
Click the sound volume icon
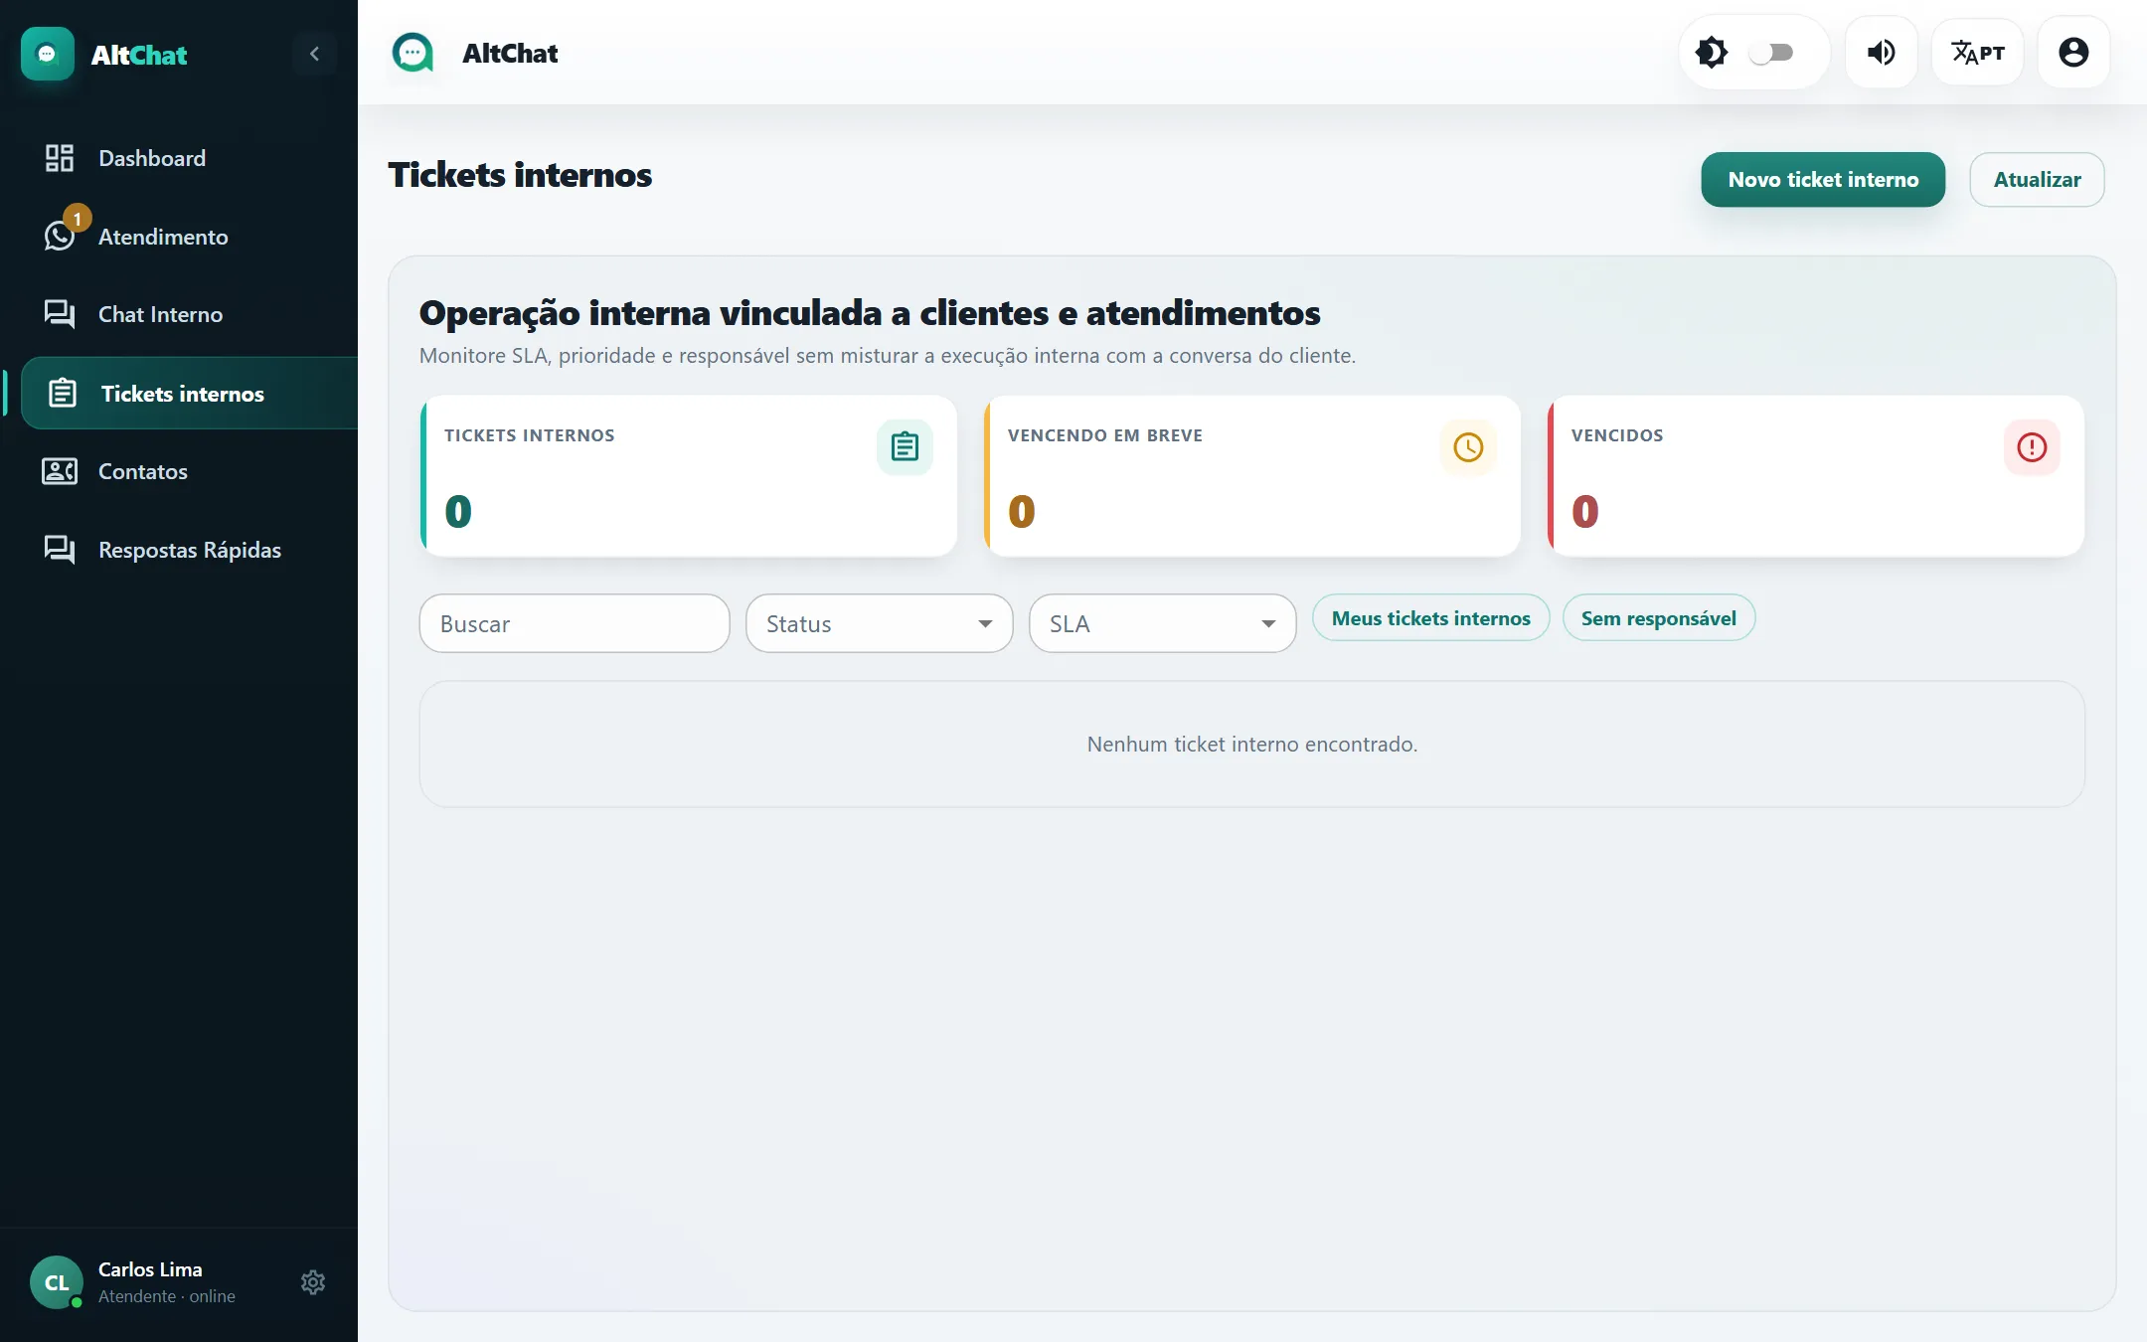(x=1881, y=53)
